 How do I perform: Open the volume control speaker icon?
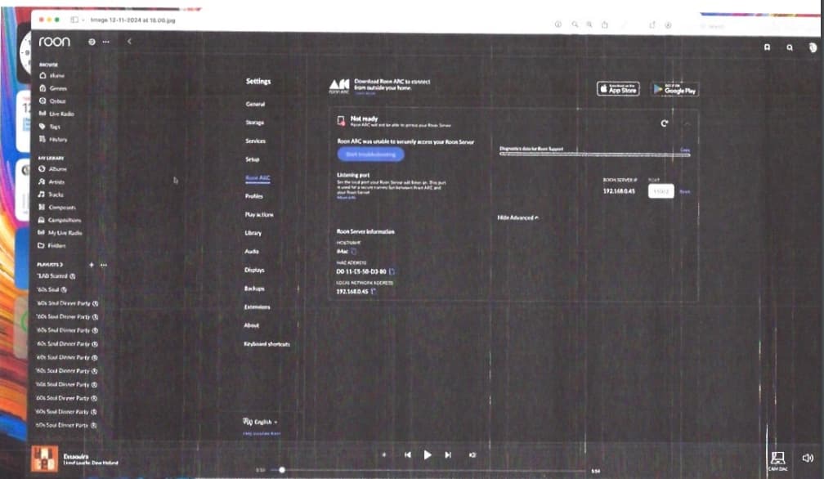pyautogui.click(x=808, y=458)
